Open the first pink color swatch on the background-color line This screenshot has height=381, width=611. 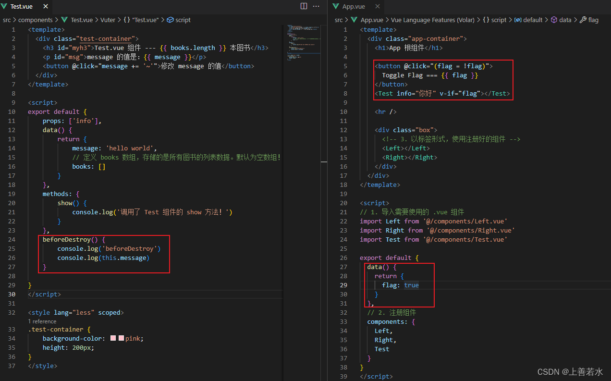(113, 338)
